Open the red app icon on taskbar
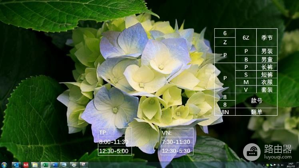This screenshot has width=299, height=168. 26,165
